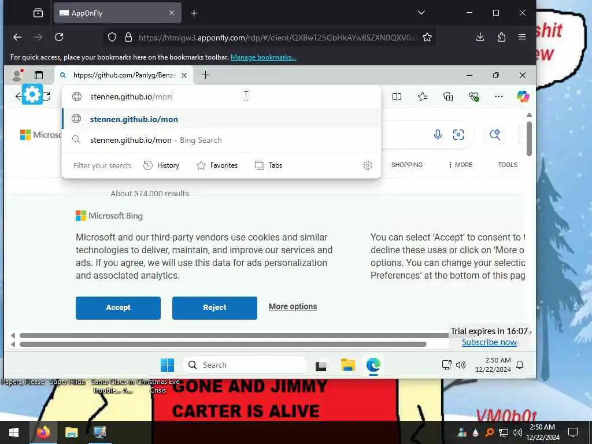Click Edge page vertical scrollbar
Image resolution: width=592 pixels, height=444 pixels.
pyautogui.click(x=529, y=138)
